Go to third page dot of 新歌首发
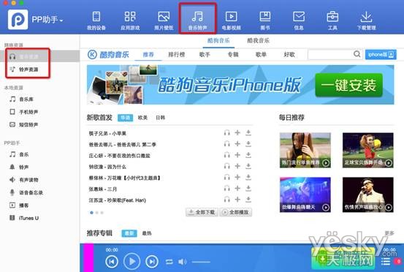 (102, 213)
